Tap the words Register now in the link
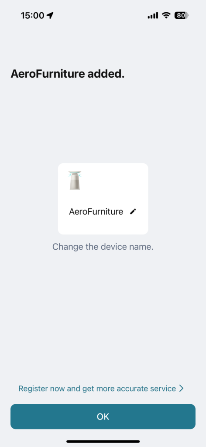Viewport: 206px width, 447px height. tap(39, 388)
